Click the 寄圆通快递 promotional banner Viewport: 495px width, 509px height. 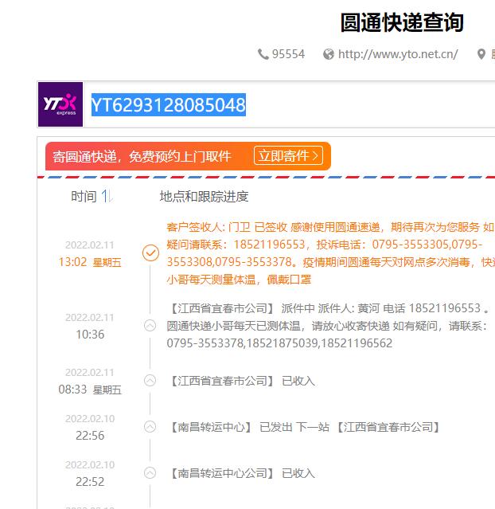[188, 156]
